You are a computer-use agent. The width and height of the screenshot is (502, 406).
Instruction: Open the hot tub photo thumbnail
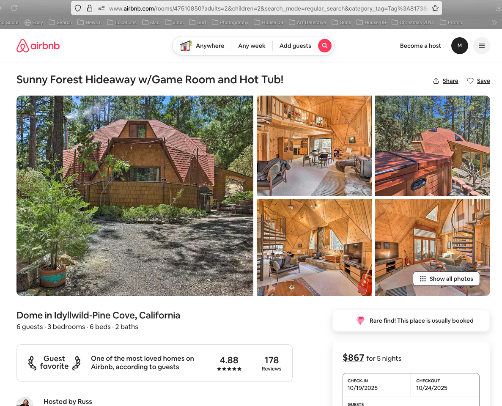point(433,145)
